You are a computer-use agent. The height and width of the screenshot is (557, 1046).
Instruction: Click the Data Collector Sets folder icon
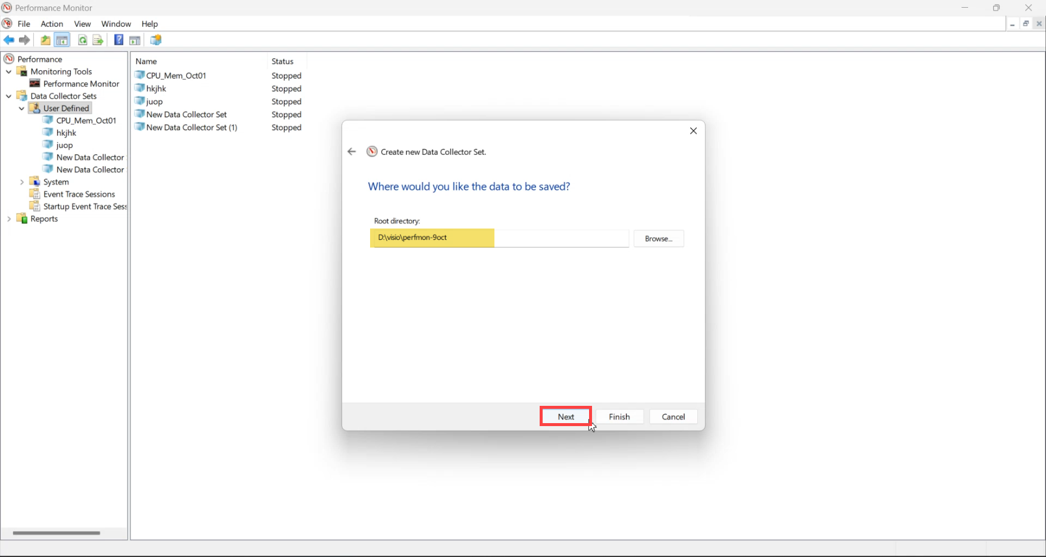click(22, 96)
